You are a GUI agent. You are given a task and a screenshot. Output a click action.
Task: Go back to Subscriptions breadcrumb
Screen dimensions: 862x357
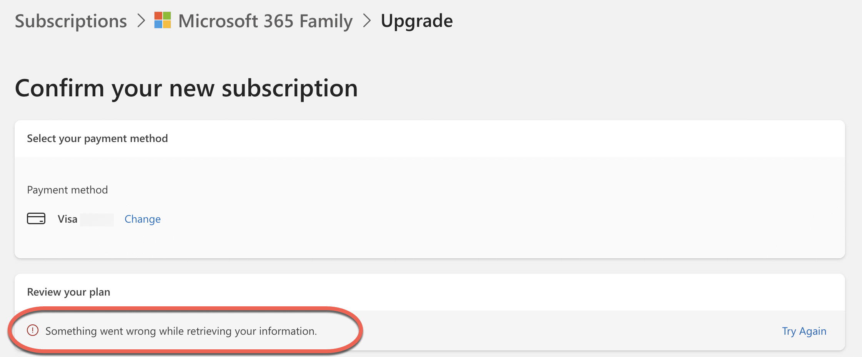click(71, 21)
